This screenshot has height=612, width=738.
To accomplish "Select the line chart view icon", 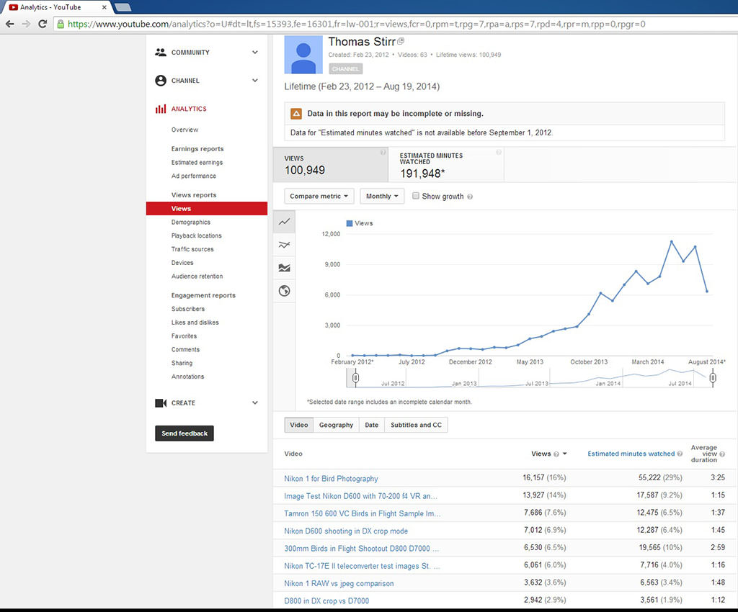I will coord(285,222).
